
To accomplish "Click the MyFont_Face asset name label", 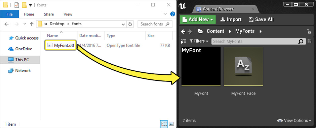I will click(x=243, y=93).
